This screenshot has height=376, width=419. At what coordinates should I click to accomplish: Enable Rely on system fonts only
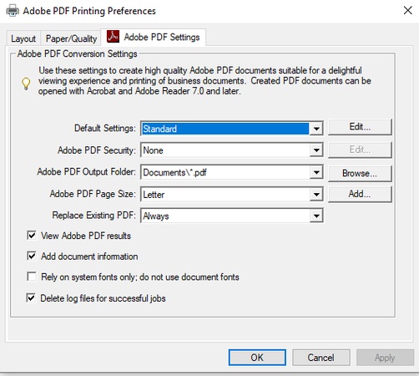coord(32,277)
